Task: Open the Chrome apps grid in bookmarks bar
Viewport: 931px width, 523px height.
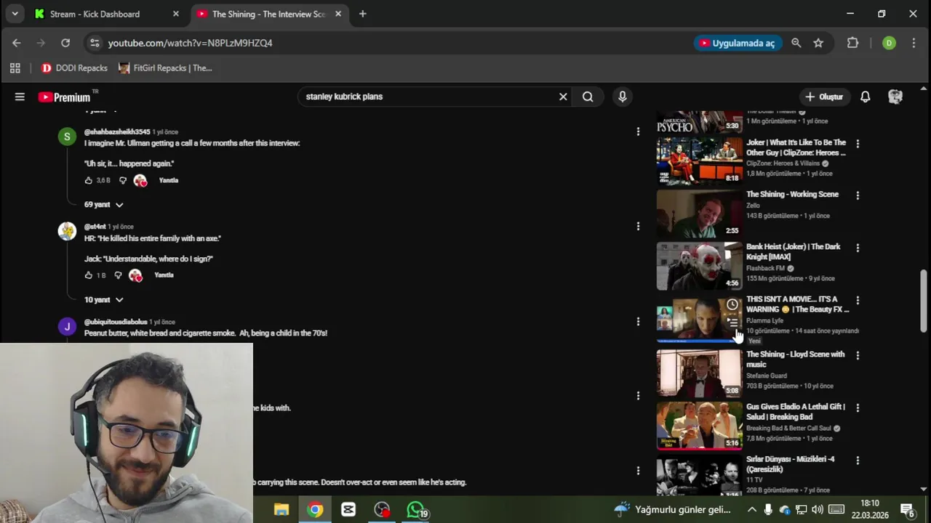Action: [x=15, y=68]
